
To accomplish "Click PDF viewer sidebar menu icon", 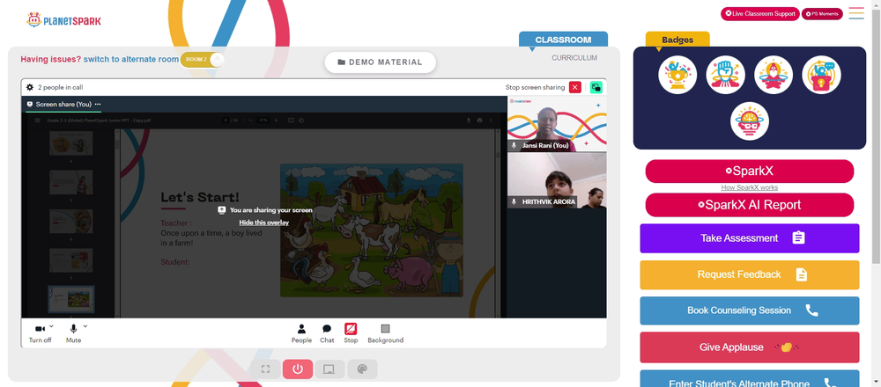I will click(x=38, y=120).
